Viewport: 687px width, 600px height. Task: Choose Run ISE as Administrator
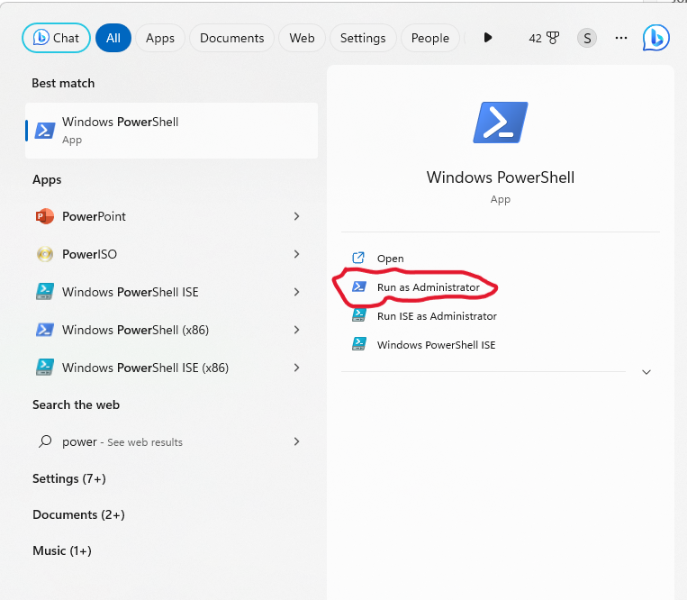[436, 316]
